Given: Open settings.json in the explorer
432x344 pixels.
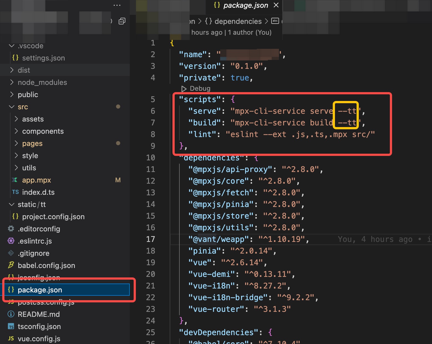Looking at the screenshot, I should pyautogui.click(x=44, y=58).
